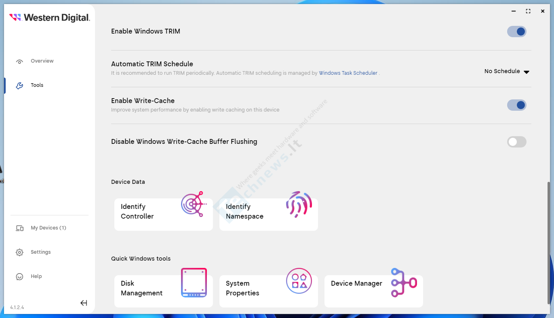The width and height of the screenshot is (554, 318).
Task: Click the Device Data heading
Action: tap(128, 182)
